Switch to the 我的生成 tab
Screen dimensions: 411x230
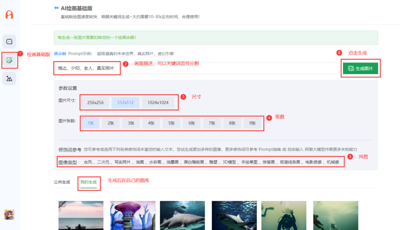tap(88, 182)
